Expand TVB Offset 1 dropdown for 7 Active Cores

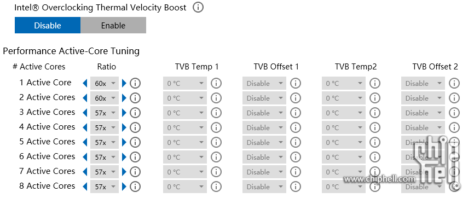pos(264,172)
